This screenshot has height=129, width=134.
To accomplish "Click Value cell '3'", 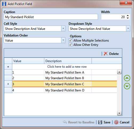I will point(28,84).
